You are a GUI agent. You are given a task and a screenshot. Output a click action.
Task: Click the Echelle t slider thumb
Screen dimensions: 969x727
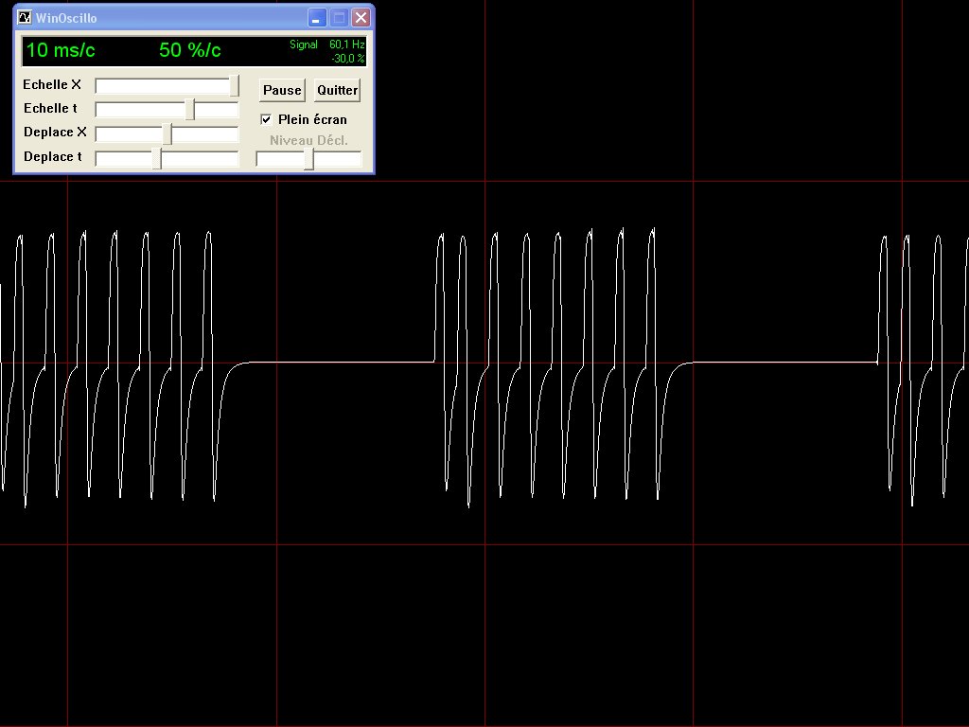pos(190,110)
